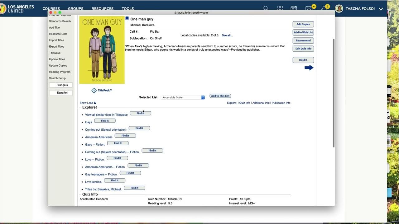
Task: Click Tascha Folsoi profile avatar
Action: coord(339,8)
